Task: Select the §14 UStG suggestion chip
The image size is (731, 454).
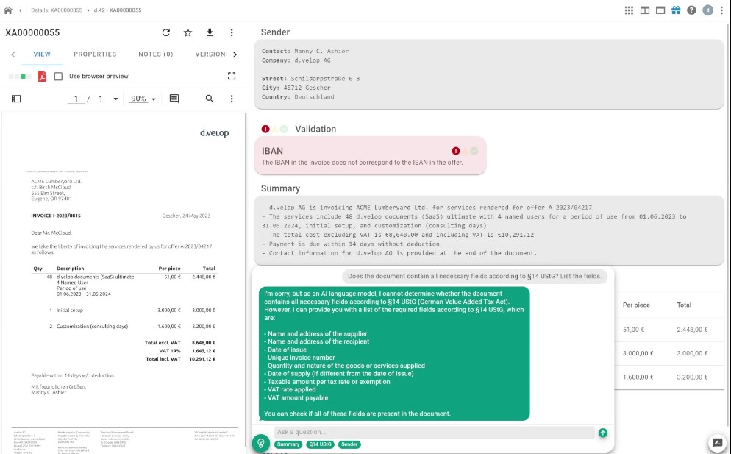Action: point(321,444)
